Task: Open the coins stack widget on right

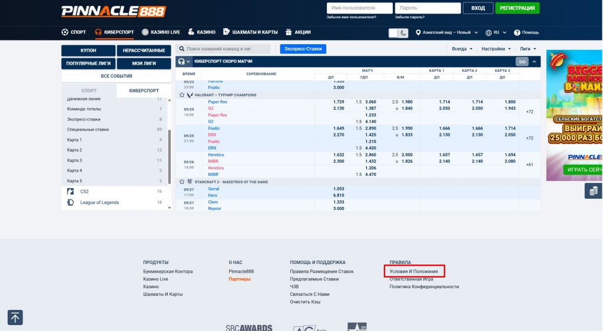Action: 593,191
